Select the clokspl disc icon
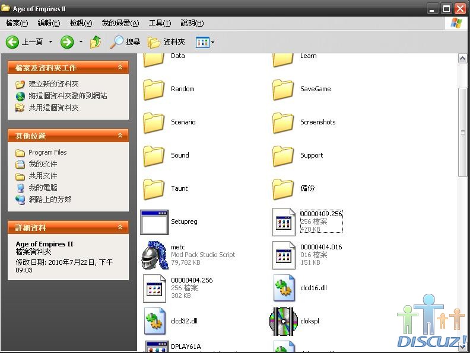 [284, 321]
